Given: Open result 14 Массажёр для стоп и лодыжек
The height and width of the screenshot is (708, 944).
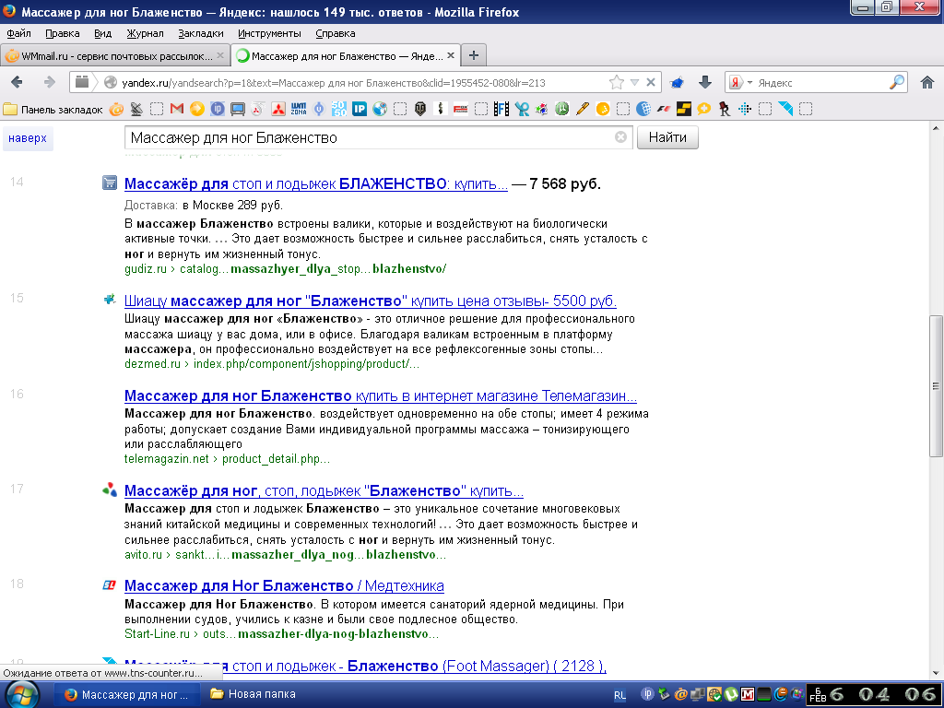Looking at the screenshot, I should 316,183.
